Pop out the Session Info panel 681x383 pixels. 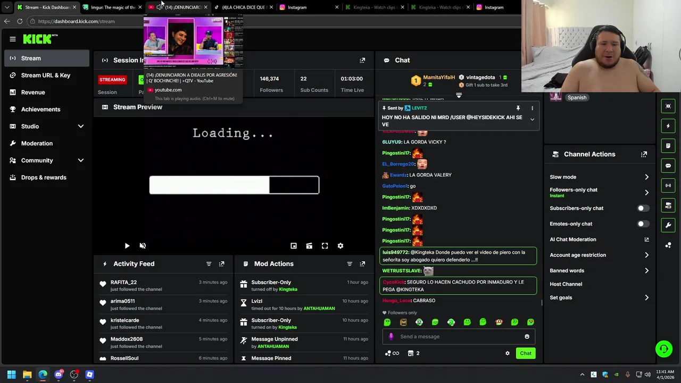[362, 60]
